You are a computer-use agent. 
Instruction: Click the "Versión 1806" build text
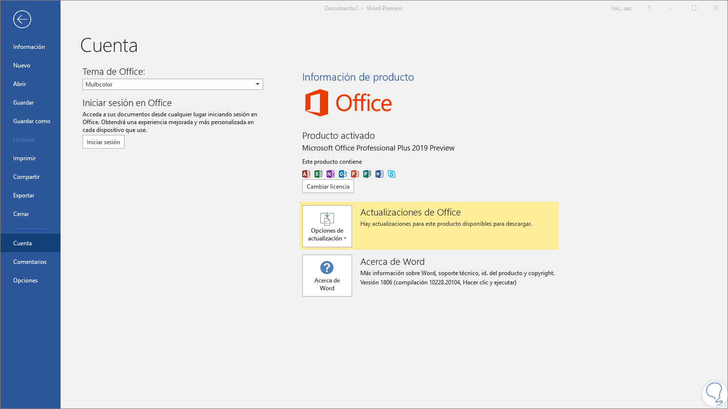click(x=438, y=282)
